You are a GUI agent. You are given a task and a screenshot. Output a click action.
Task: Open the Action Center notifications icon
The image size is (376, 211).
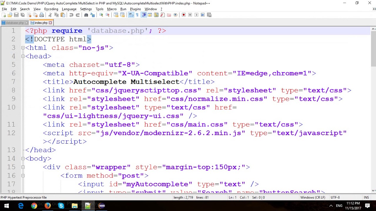point(367,206)
